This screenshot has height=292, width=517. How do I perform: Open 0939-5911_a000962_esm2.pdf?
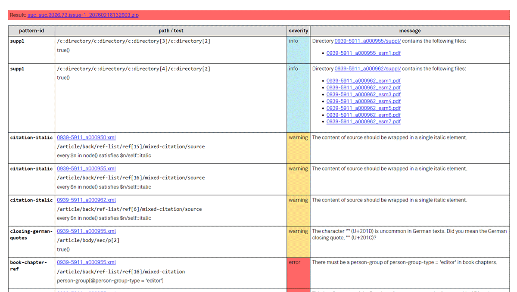[x=363, y=87]
